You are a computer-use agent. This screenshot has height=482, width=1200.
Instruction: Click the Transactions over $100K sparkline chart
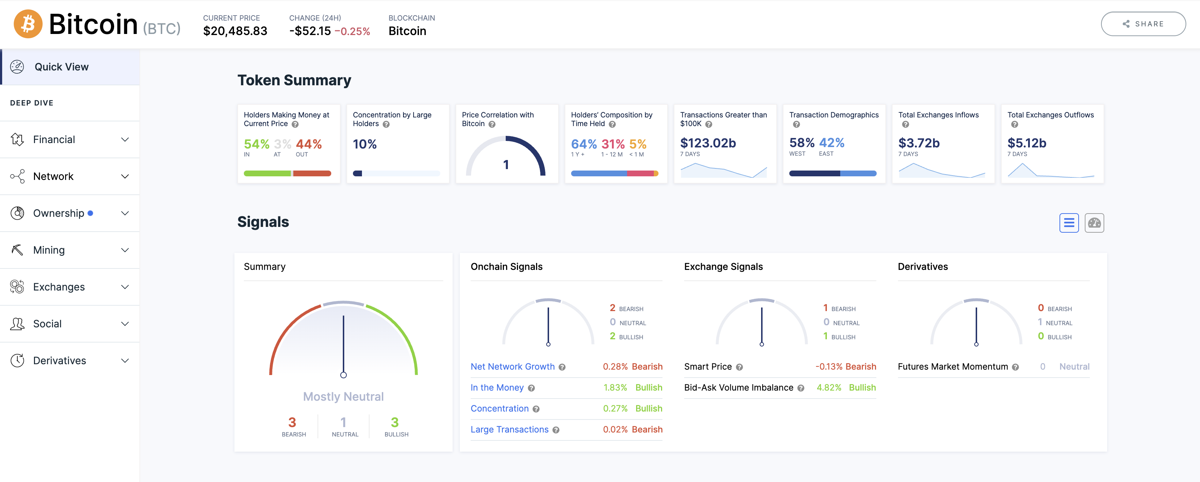pyautogui.click(x=724, y=170)
